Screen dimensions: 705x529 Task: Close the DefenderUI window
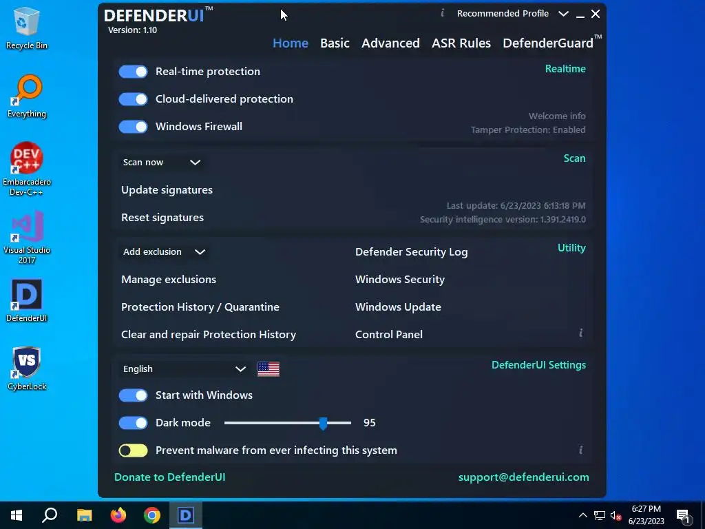(596, 14)
